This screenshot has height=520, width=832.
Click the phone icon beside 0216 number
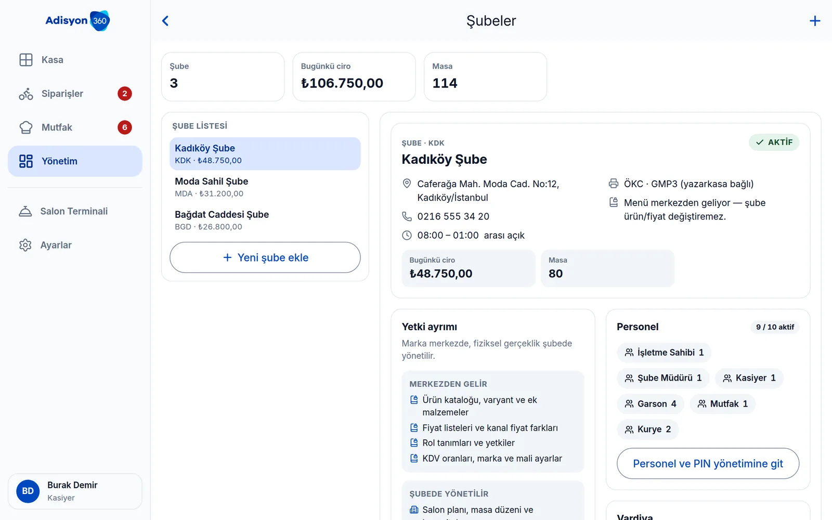pos(407,216)
